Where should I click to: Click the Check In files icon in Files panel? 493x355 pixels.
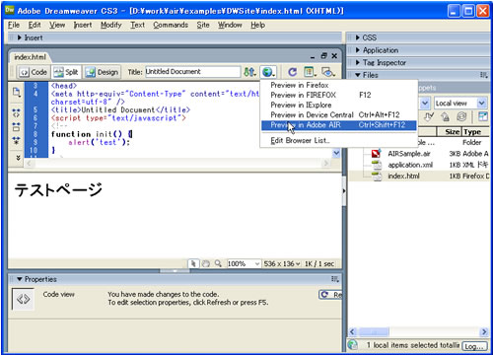445,116
